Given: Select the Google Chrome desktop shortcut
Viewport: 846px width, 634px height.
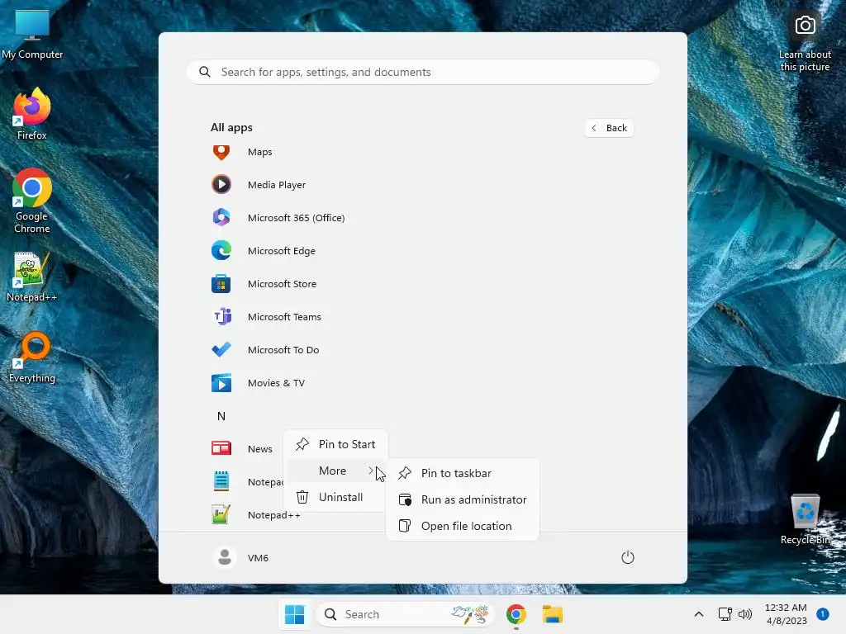Looking at the screenshot, I should (x=32, y=201).
